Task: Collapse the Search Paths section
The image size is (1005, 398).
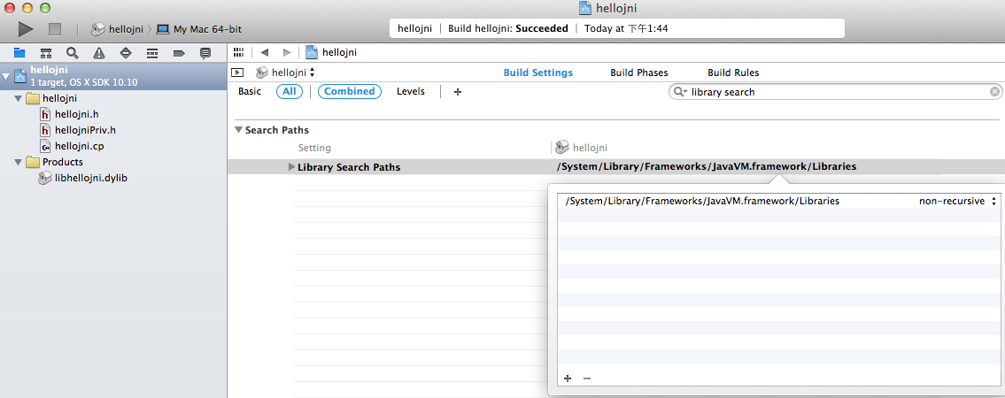Action: pyautogui.click(x=238, y=130)
